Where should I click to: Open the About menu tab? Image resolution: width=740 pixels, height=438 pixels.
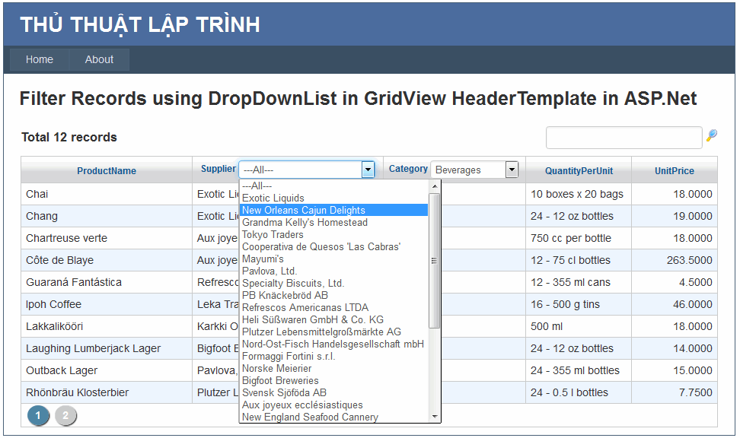pos(99,59)
